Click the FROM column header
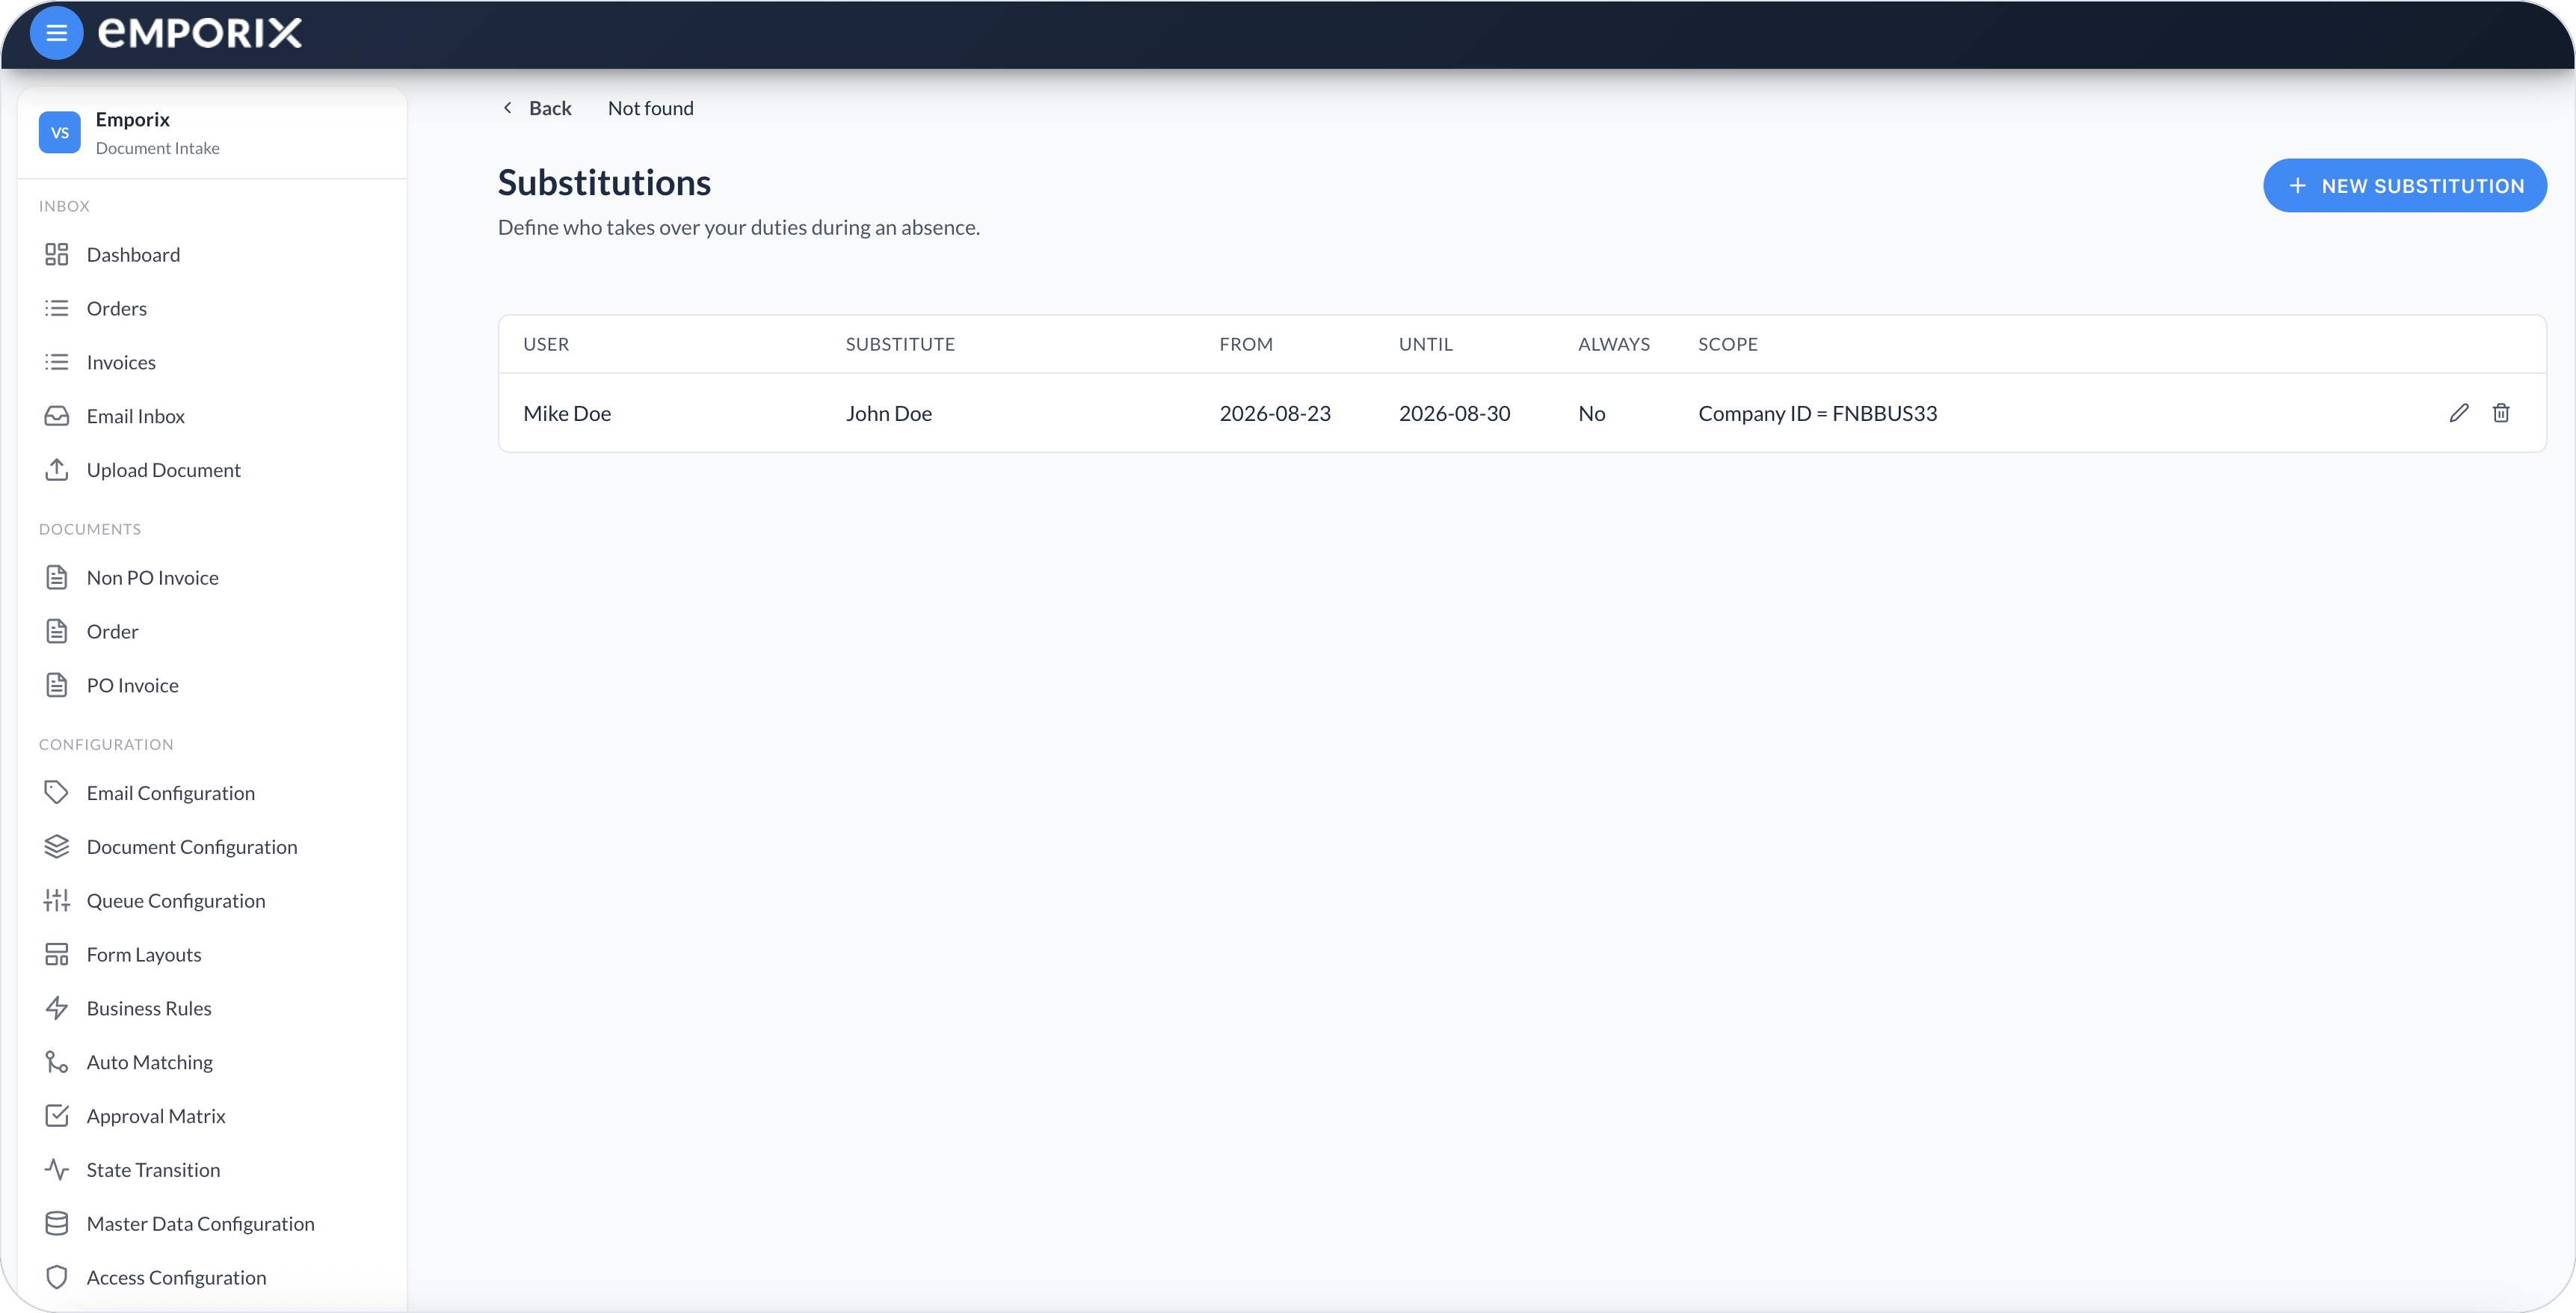The width and height of the screenshot is (2576, 1313). point(1246,344)
